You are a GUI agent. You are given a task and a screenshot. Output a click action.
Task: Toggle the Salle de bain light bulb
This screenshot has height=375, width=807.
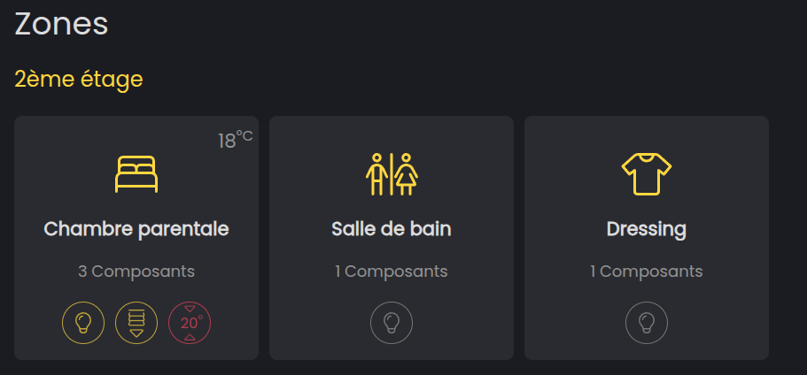coord(392,323)
